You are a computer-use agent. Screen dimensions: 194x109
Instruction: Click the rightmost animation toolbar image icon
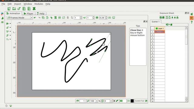pos(114,18)
